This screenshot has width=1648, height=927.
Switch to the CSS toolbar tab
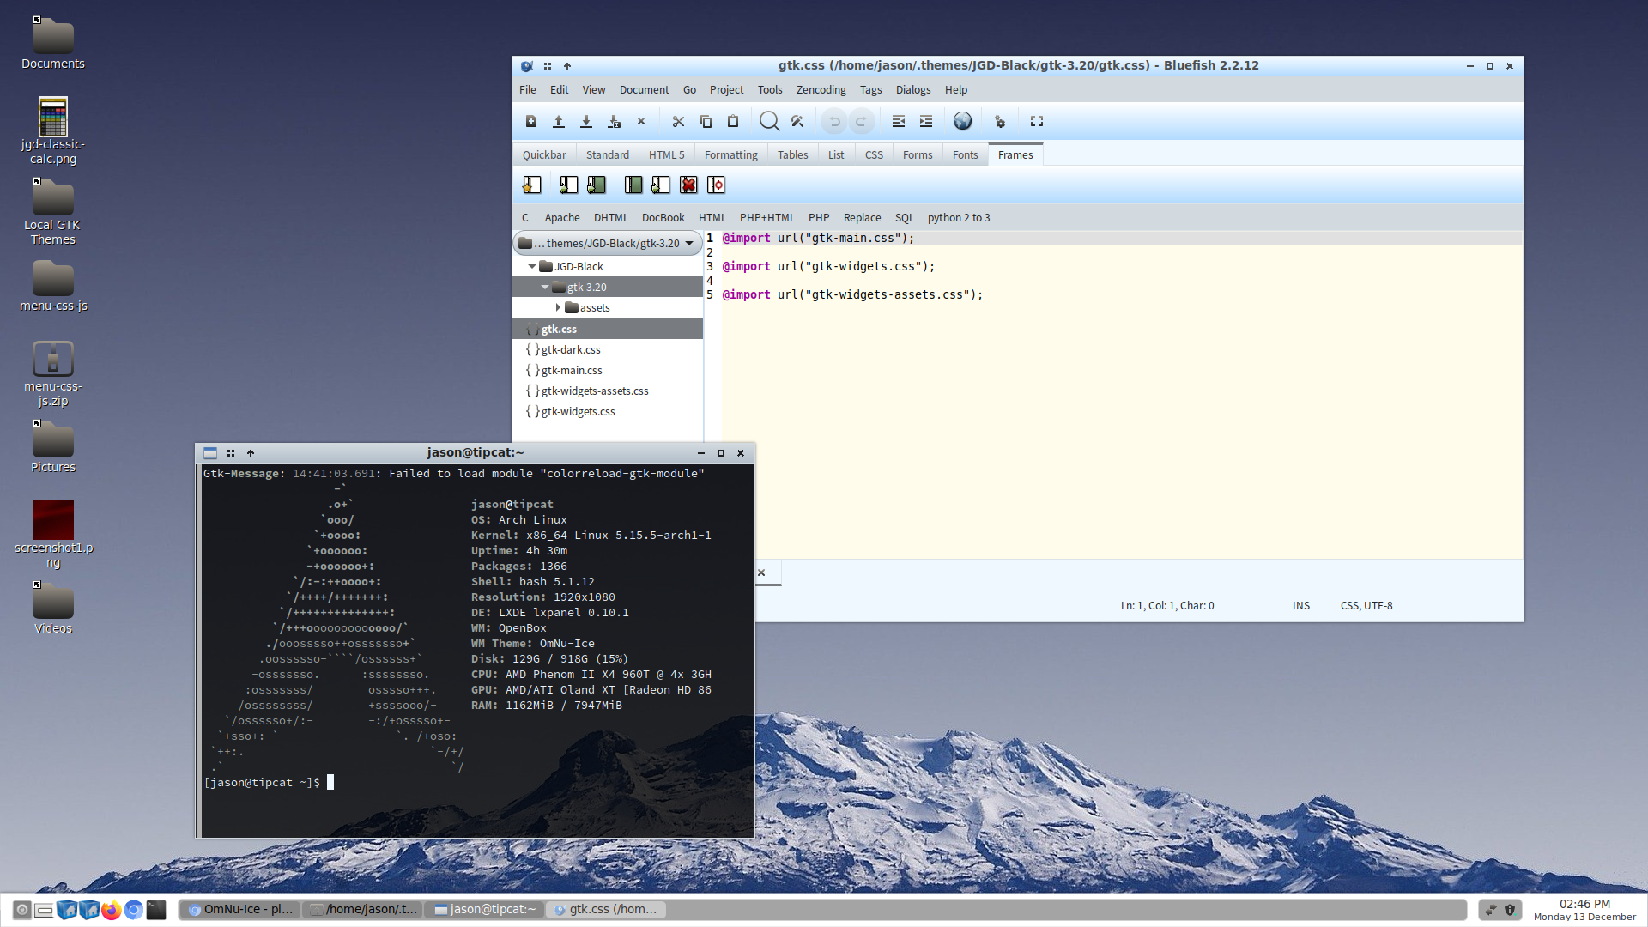point(874,155)
